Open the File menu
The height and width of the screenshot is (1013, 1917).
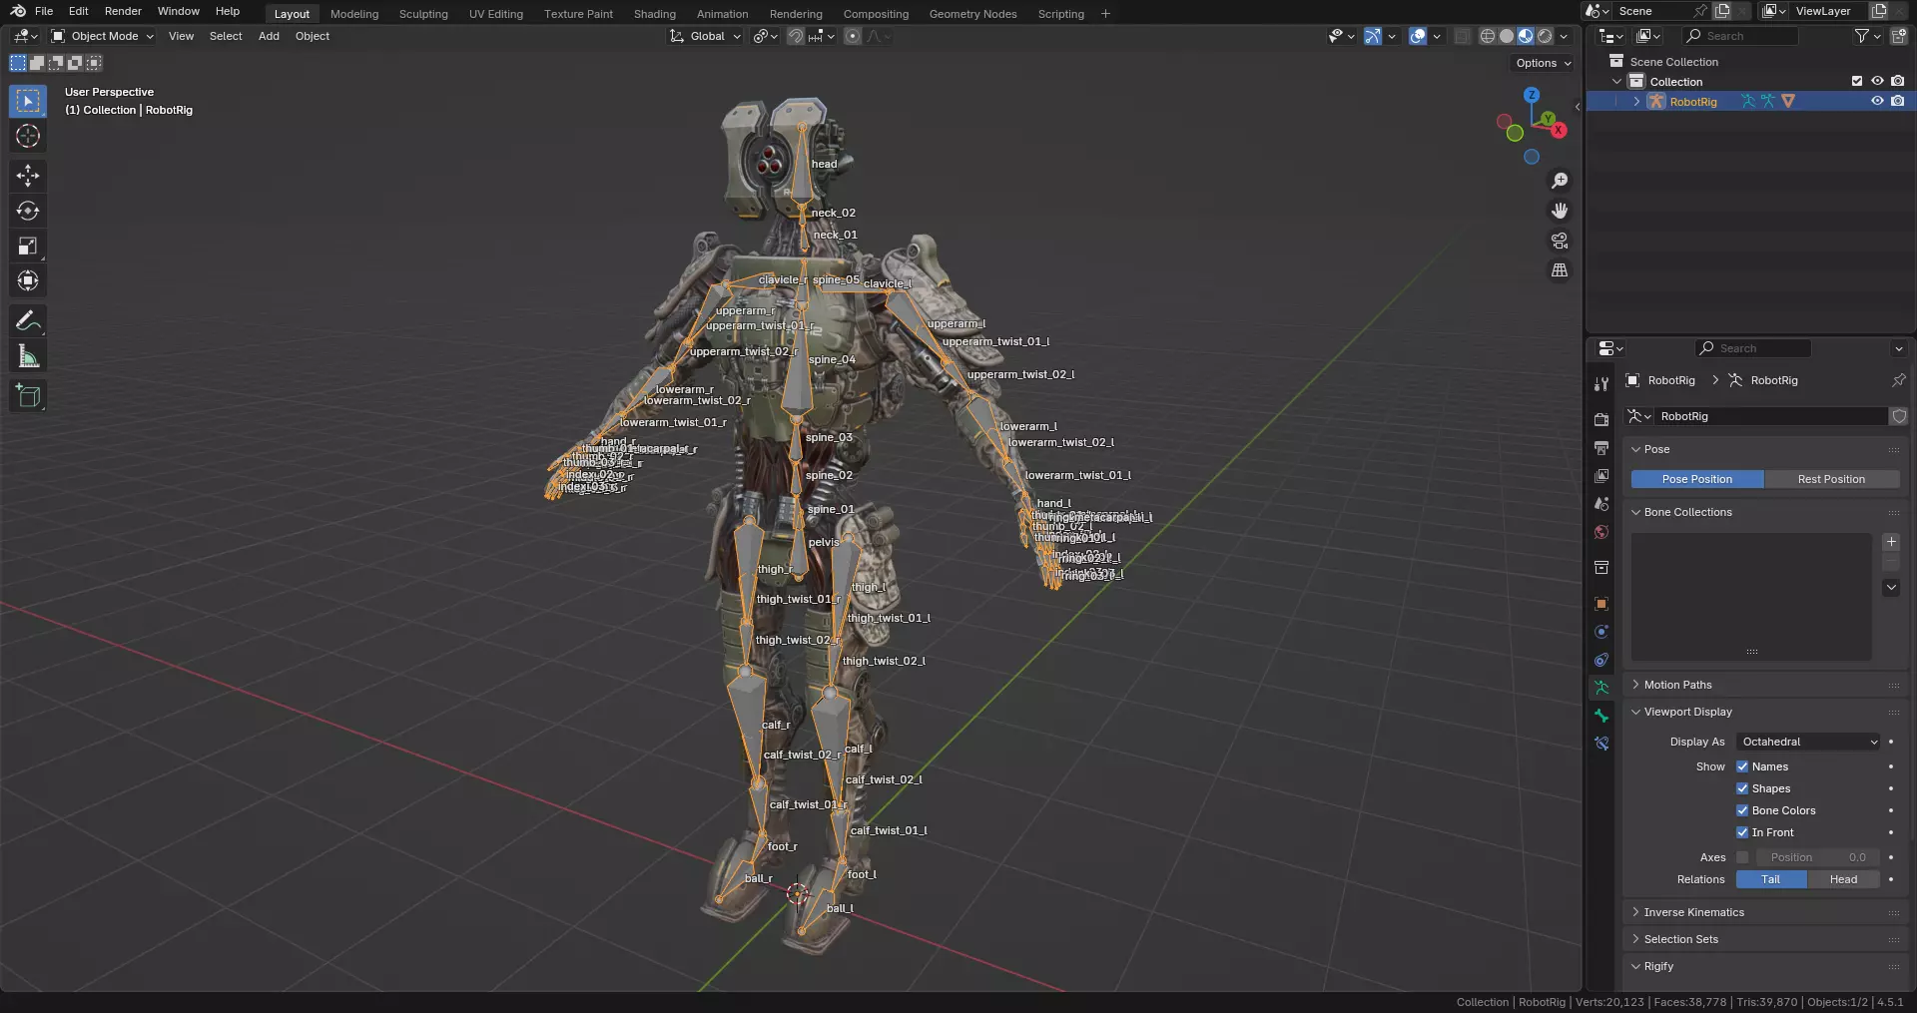pyautogui.click(x=44, y=11)
